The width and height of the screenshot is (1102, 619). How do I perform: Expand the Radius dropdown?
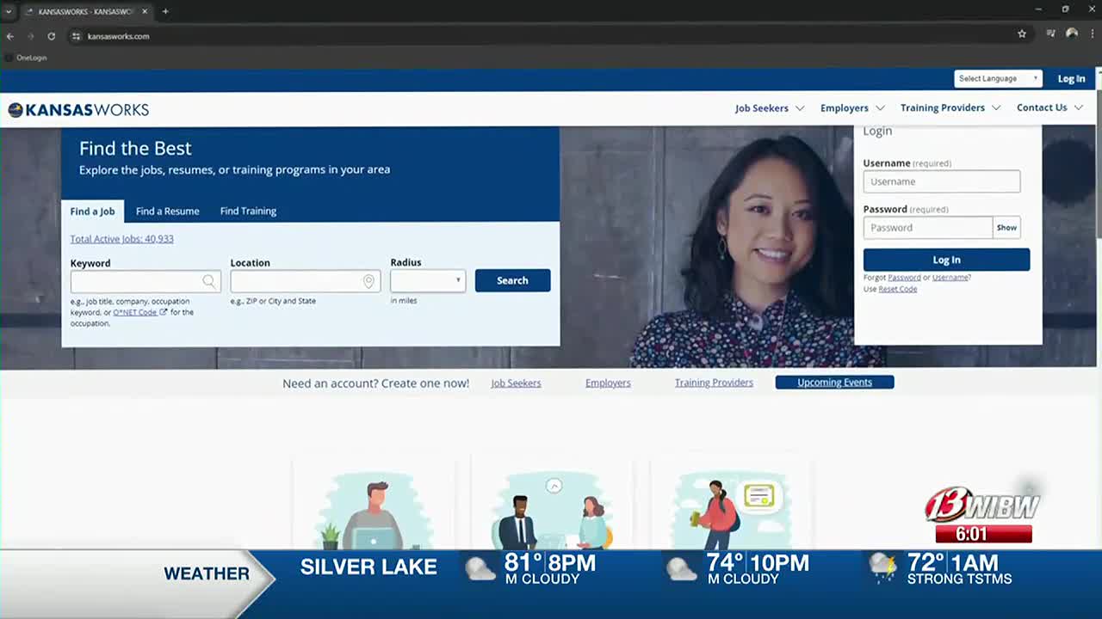click(x=428, y=280)
